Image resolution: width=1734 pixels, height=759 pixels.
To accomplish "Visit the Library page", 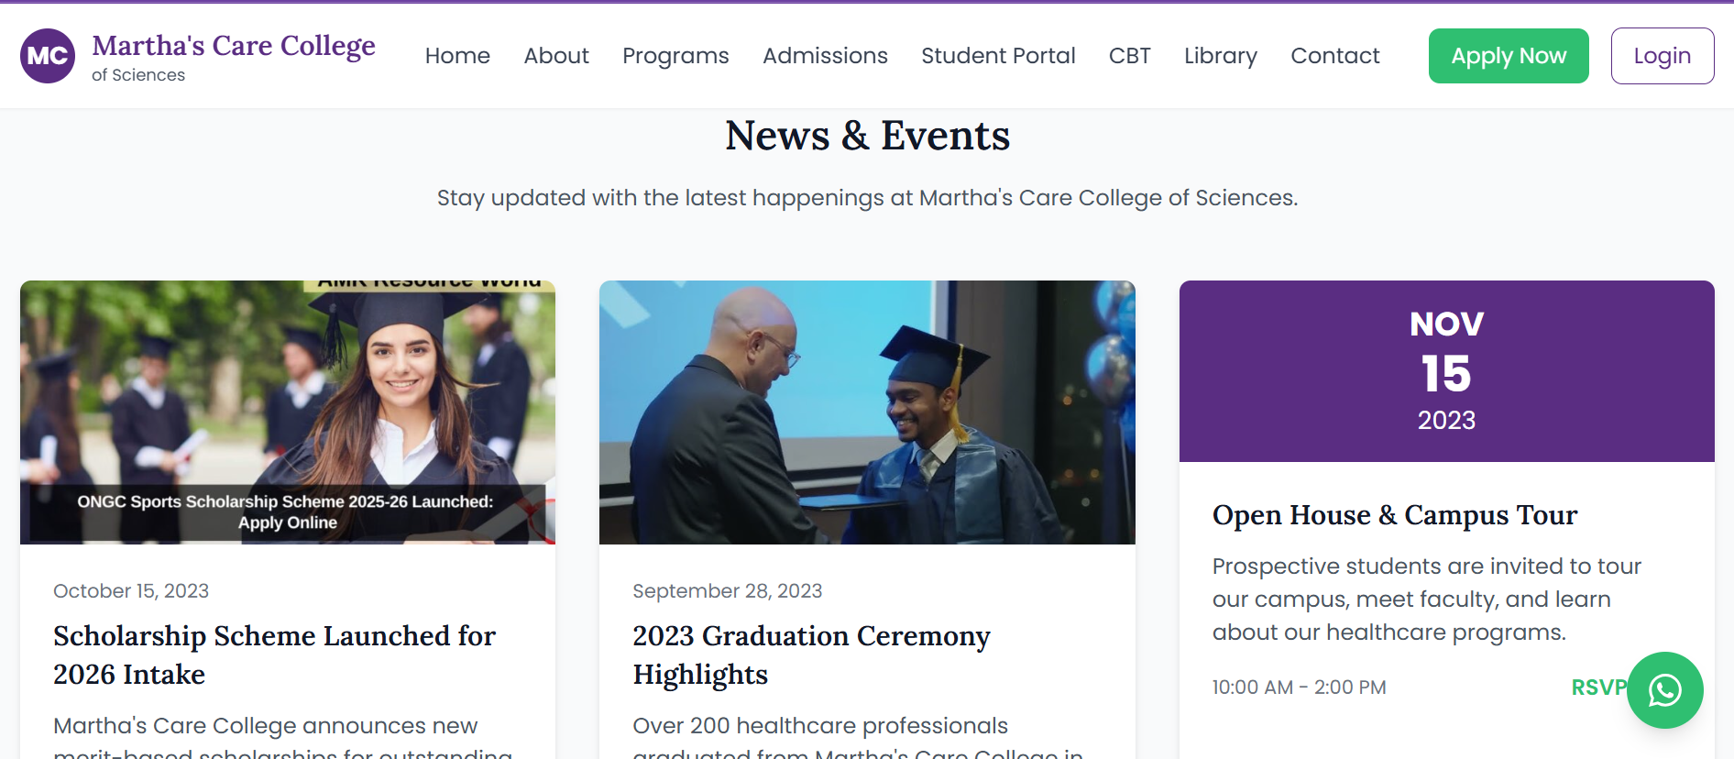I will point(1220,56).
